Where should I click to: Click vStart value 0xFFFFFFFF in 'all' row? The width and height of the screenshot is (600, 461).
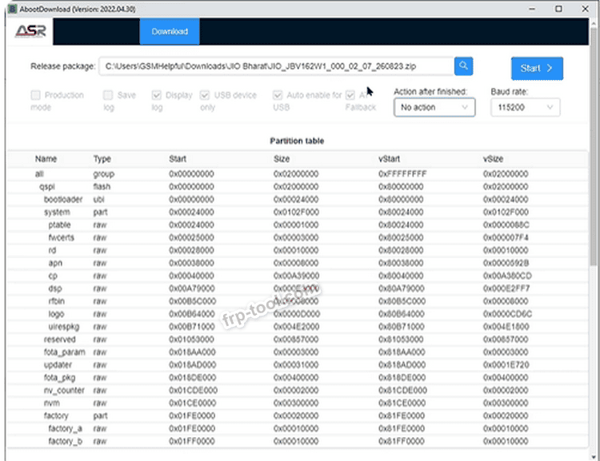click(x=402, y=174)
